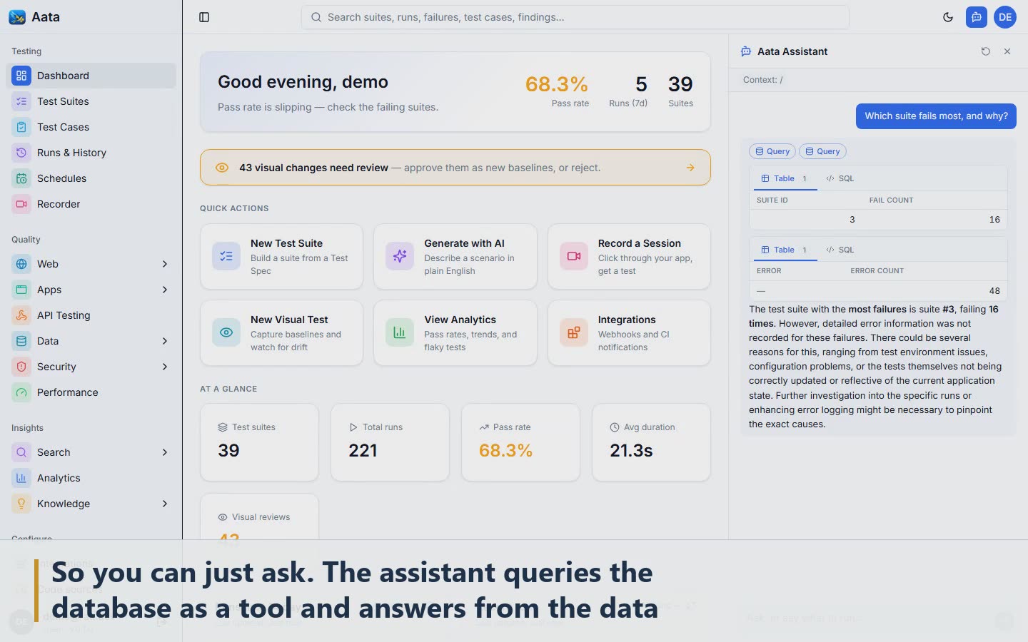Click the Visual reviews card

tap(259, 516)
